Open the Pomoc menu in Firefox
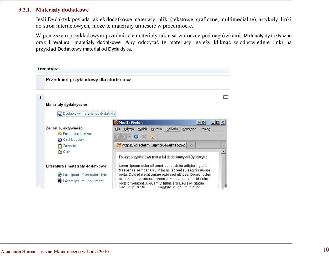Viewport: 329px width, 256px height. (x=205, y=129)
